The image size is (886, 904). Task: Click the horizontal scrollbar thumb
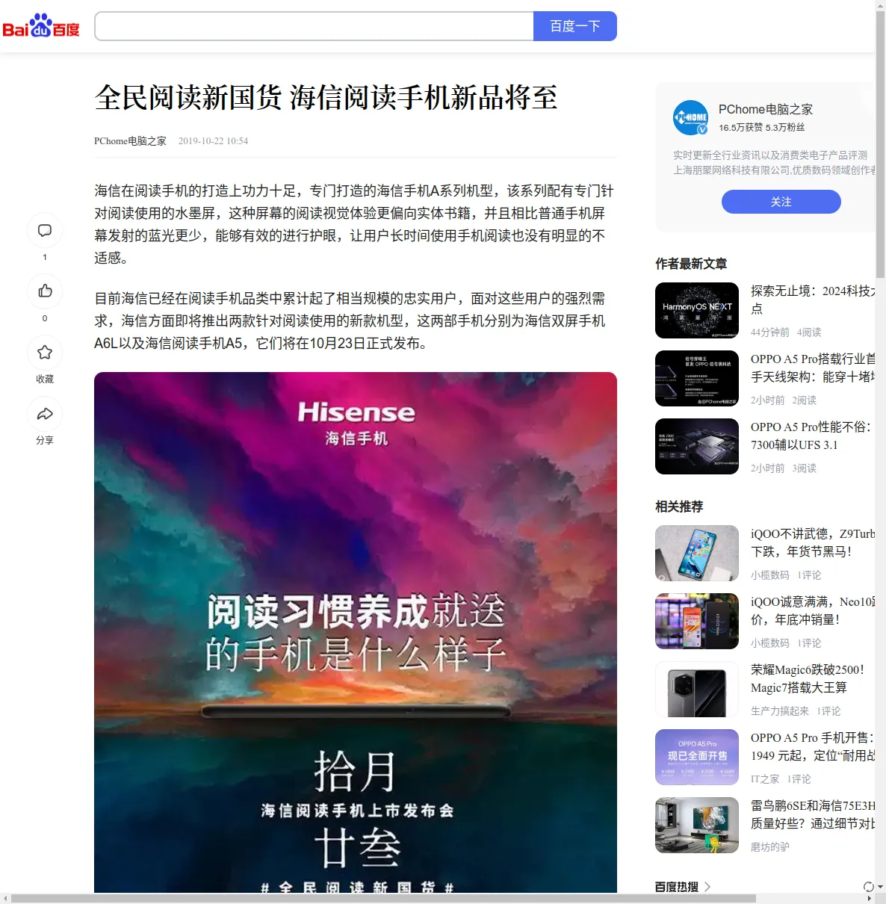pos(383,898)
